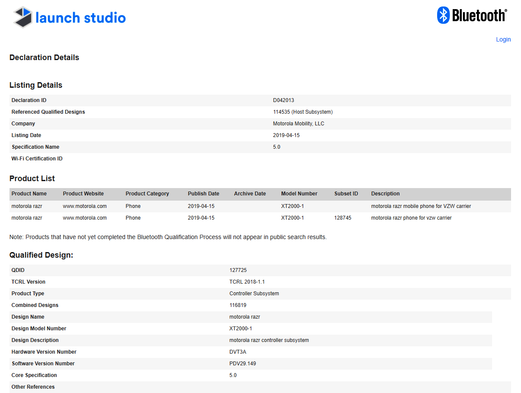The image size is (521, 393).
Task: Click the Description column header
Action: point(385,194)
